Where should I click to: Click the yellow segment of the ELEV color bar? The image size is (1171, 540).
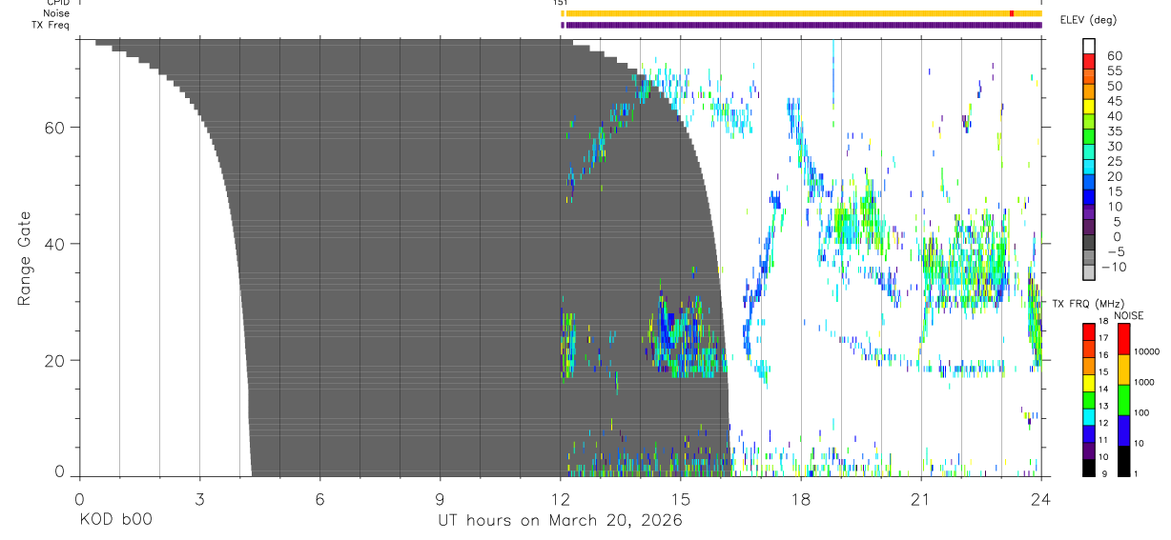1089,107
